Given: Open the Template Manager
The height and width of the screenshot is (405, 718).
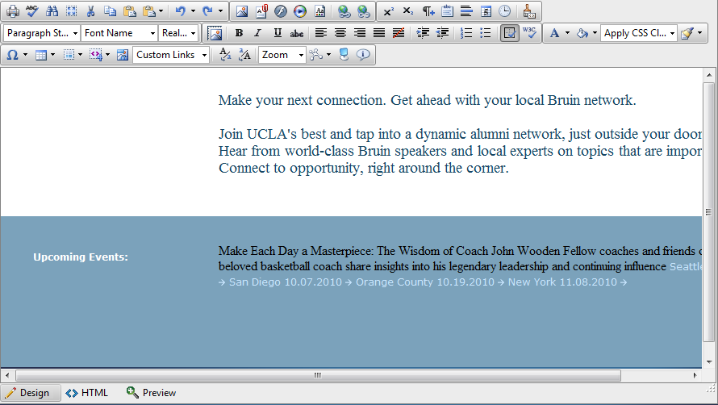Looking at the screenshot, I should (x=319, y=11).
